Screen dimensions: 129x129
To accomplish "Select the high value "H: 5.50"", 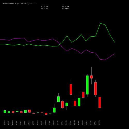I will point(65,7).
